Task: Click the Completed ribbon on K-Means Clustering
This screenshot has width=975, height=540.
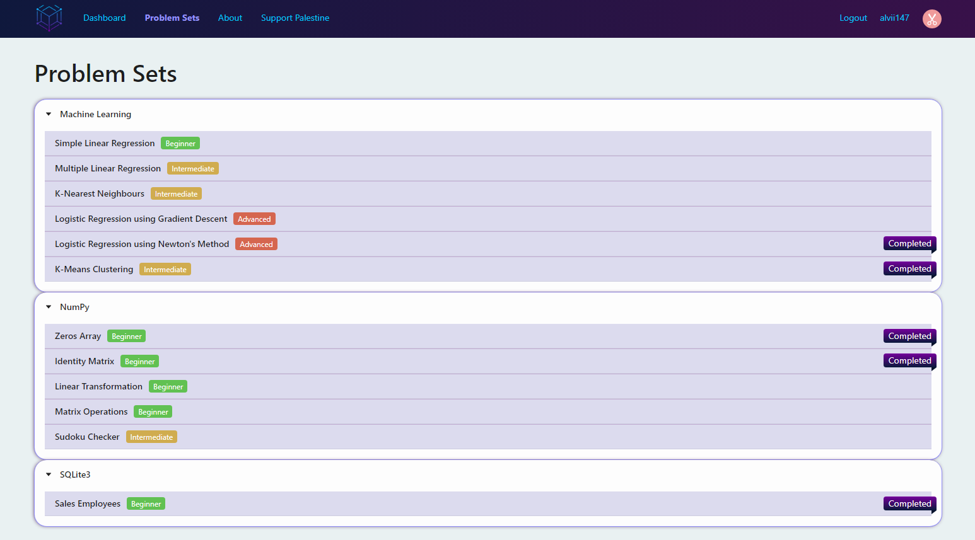Action: [909, 268]
